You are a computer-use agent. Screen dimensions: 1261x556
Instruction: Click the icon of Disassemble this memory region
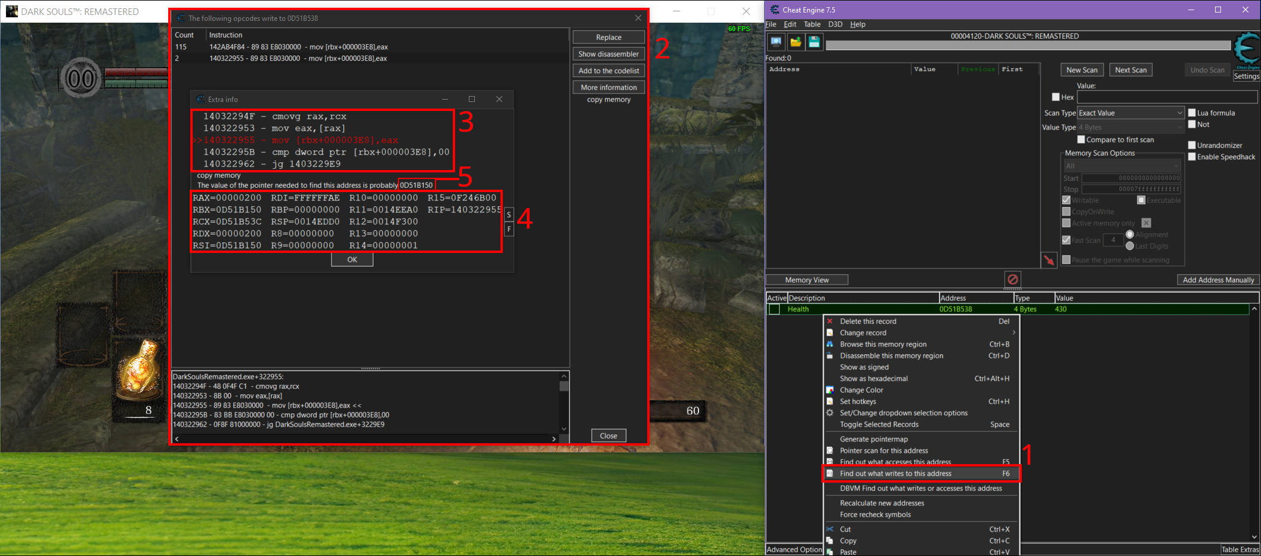click(830, 356)
